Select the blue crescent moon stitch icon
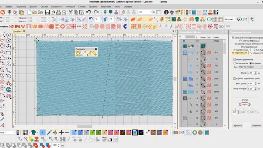The image size is (263, 148). pos(125,26)
